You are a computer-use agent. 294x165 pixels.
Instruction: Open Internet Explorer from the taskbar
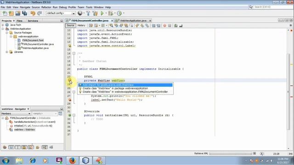[x=33, y=160]
